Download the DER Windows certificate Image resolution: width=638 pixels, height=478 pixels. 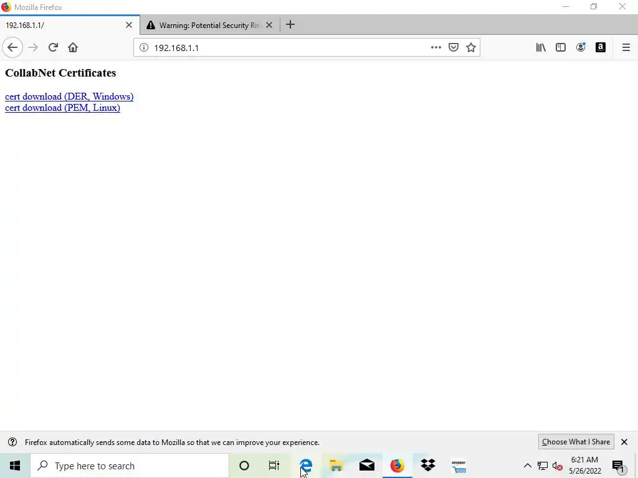(69, 96)
